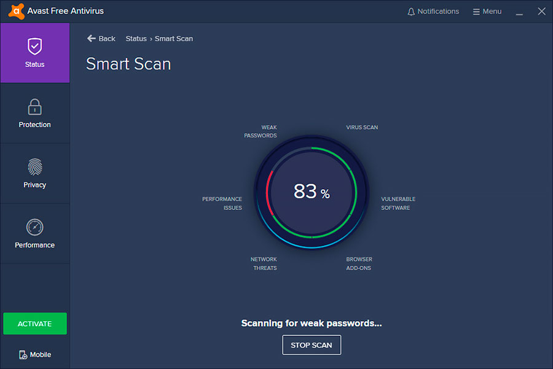Open Protection padlock icon

click(34, 107)
